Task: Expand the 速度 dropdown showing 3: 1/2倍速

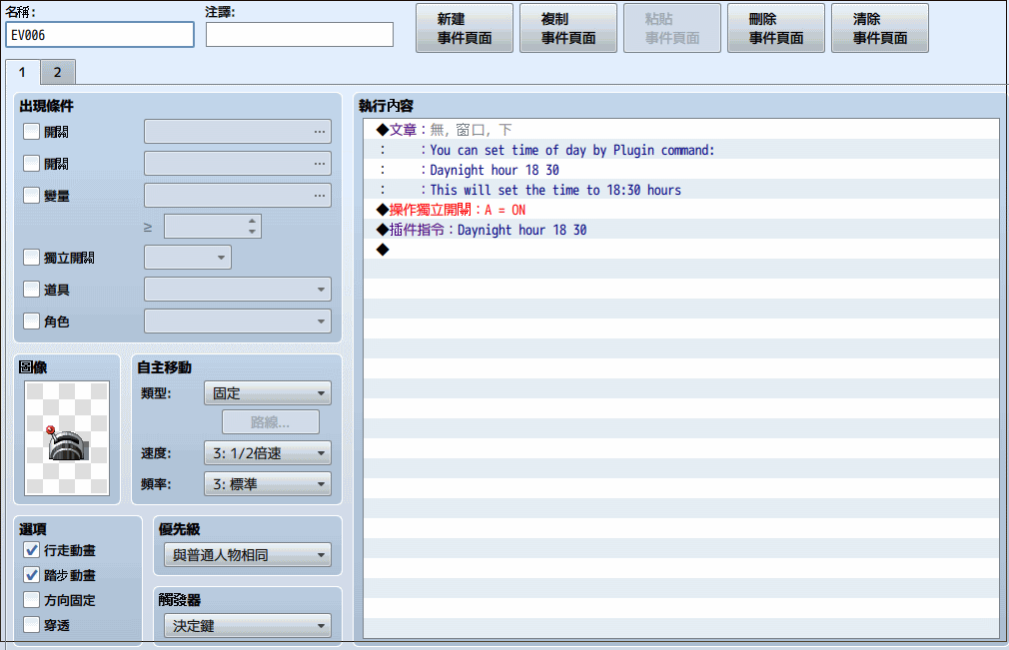Action: 268,452
